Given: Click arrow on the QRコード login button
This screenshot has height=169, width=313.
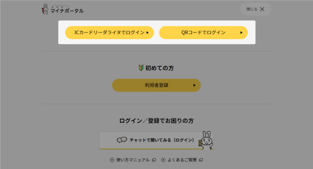Looking at the screenshot, I should (241, 33).
